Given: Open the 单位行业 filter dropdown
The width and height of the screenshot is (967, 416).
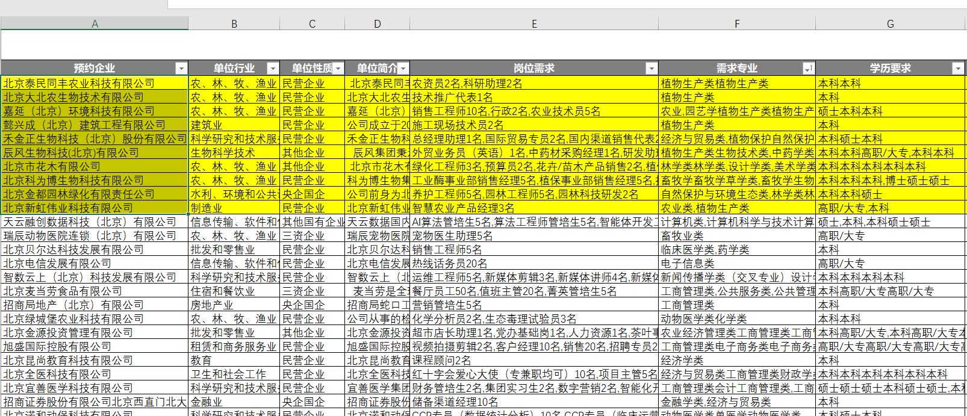Looking at the screenshot, I should [273, 69].
